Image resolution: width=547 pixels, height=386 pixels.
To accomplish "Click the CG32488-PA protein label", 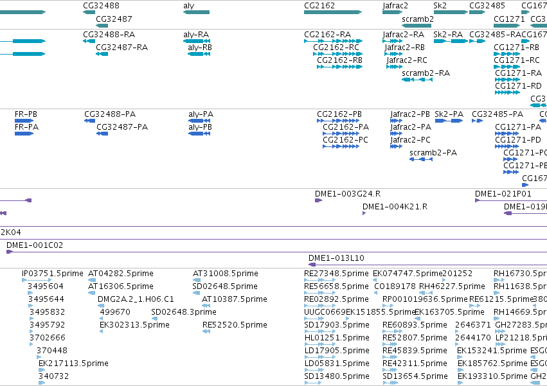I will 110,114.
